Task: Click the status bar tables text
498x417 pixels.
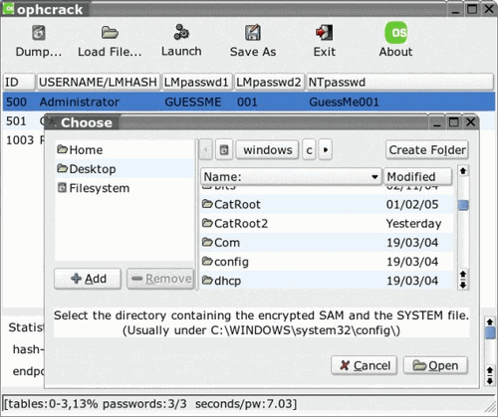Action: (x=150, y=404)
